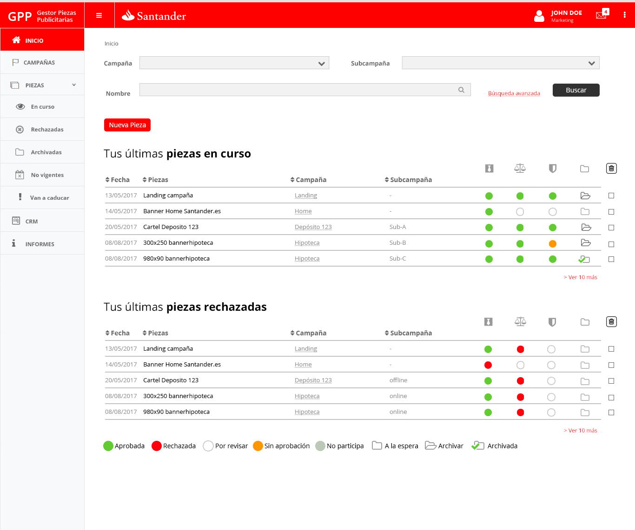Click the Inicio breadcrumb
This screenshot has width=635, height=530.
112,44
